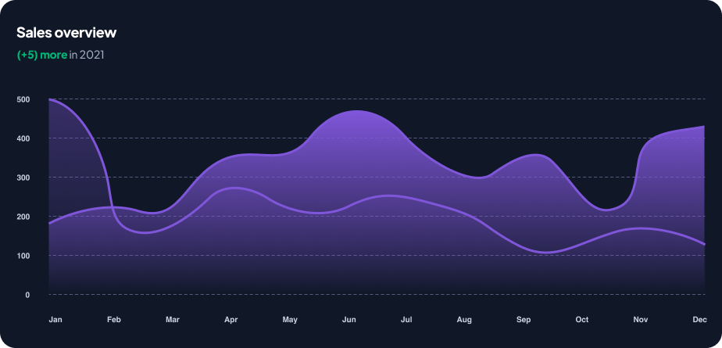
Task: Click the Mar month label
Action: (x=173, y=320)
